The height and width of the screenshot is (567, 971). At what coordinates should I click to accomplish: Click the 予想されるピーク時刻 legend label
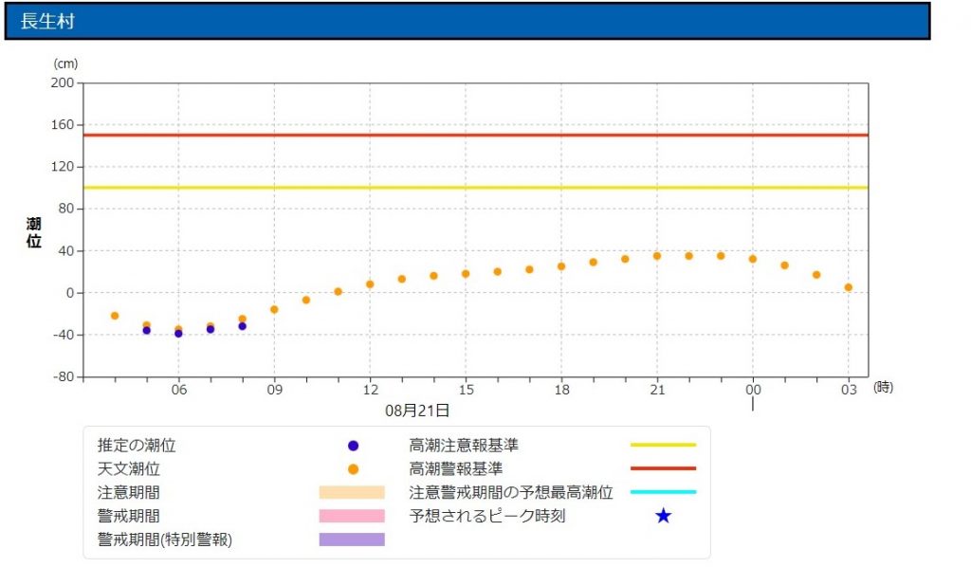point(486,516)
